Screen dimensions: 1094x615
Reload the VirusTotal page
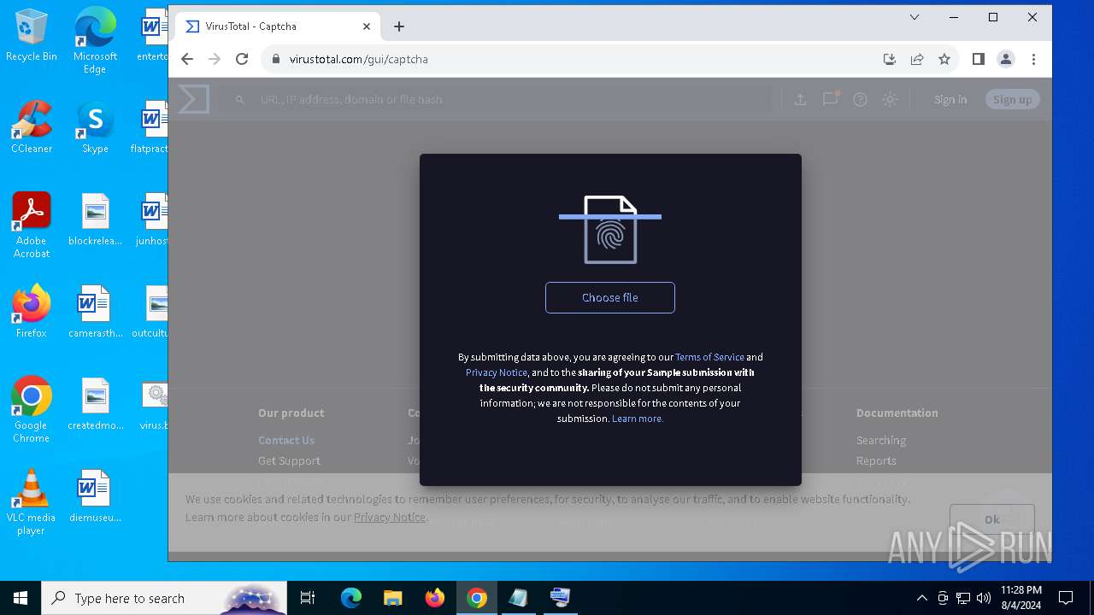[242, 59]
